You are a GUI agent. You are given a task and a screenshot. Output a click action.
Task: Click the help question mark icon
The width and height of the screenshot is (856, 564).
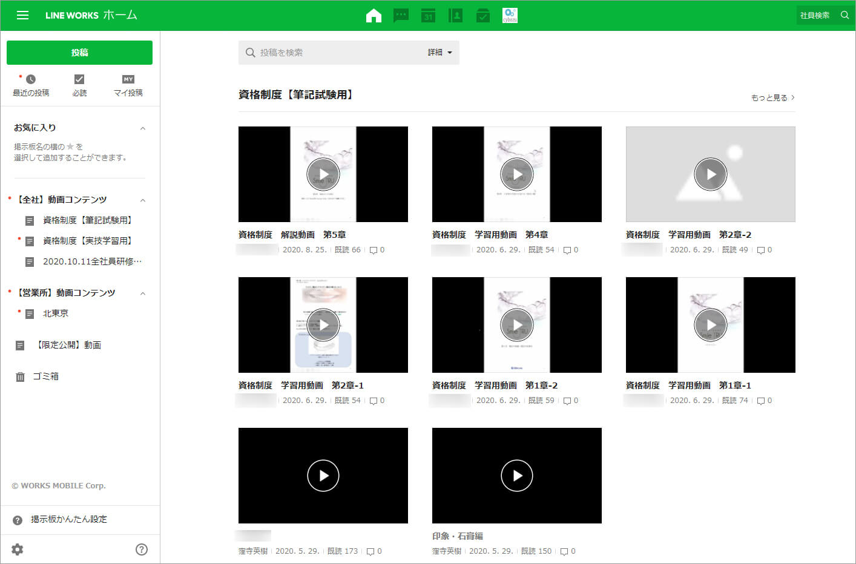[142, 549]
